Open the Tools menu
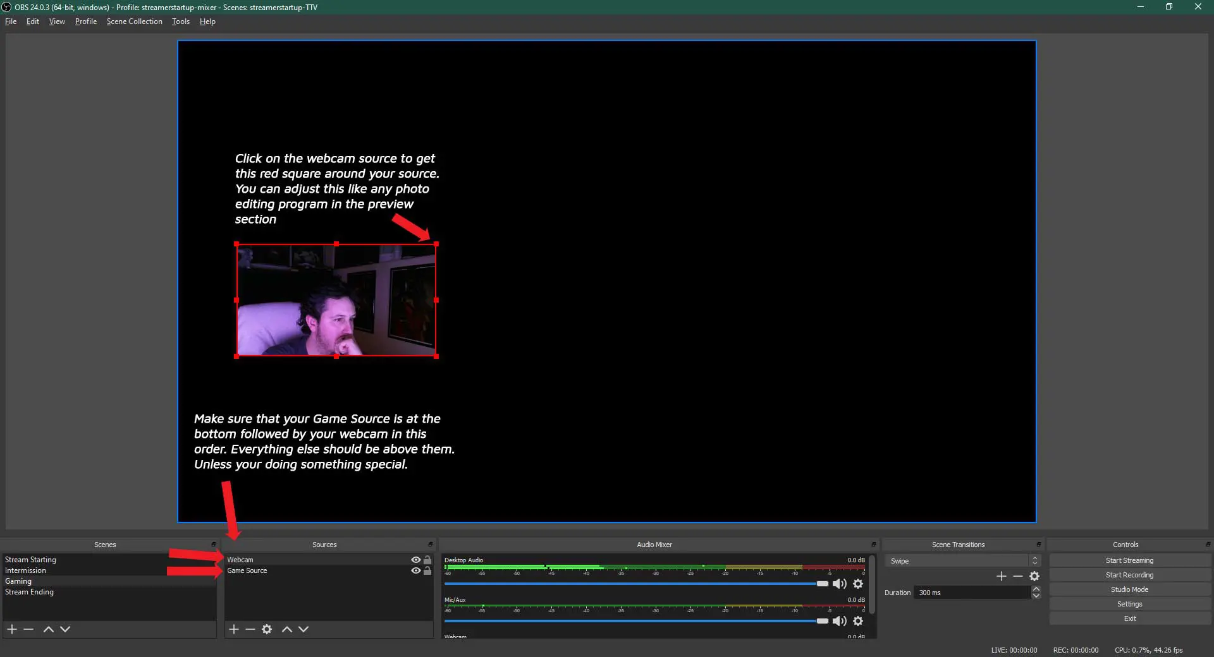The height and width of the screenshot is (657, 1214). (x=181, y=21)
